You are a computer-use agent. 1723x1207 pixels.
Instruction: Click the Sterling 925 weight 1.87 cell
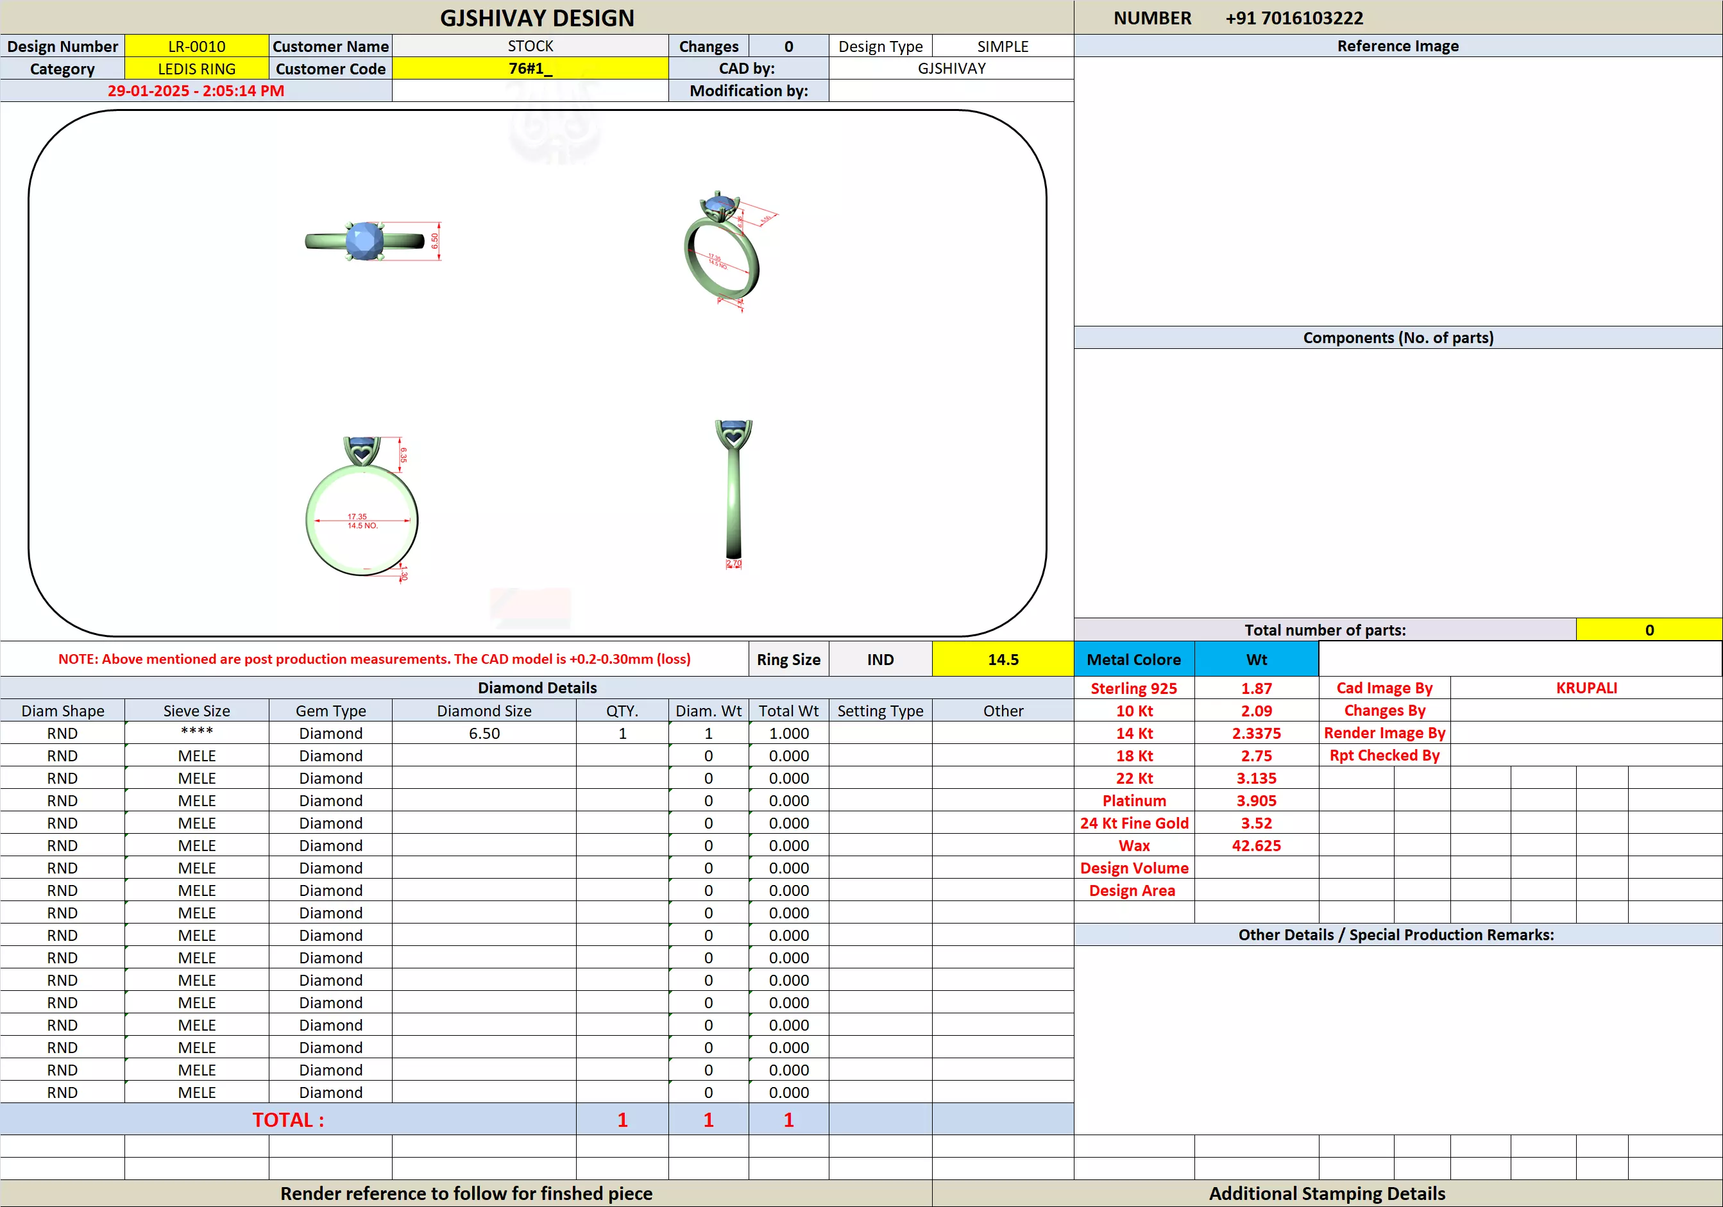[1256, 688]
